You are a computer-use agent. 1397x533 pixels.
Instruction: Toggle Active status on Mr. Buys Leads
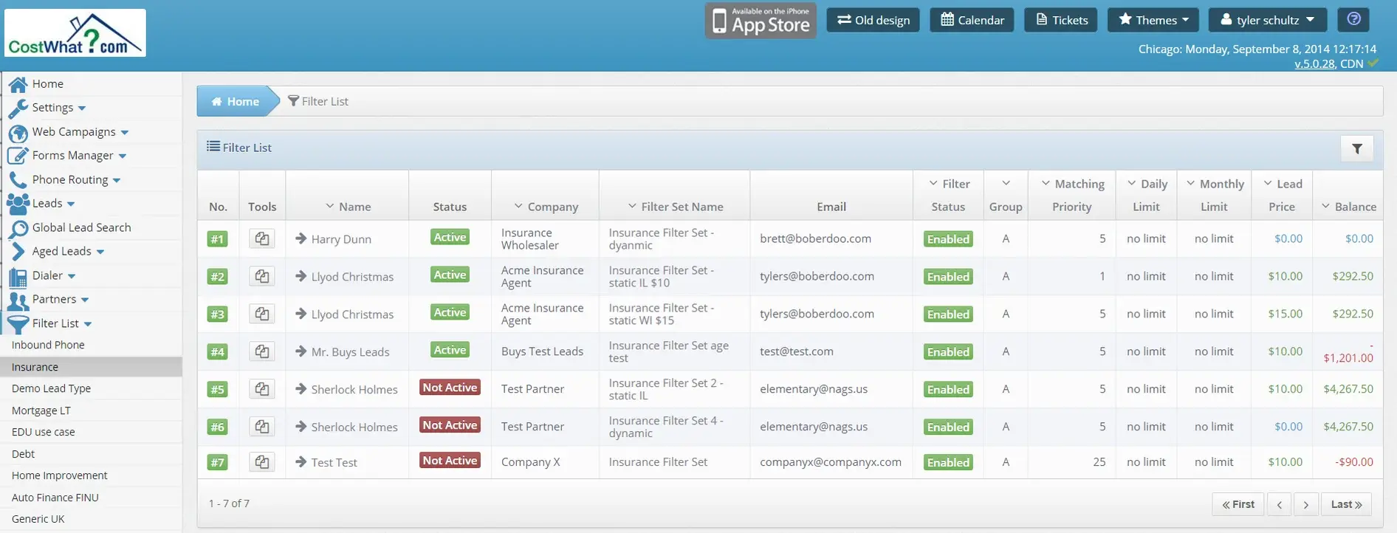click(450, 350)
